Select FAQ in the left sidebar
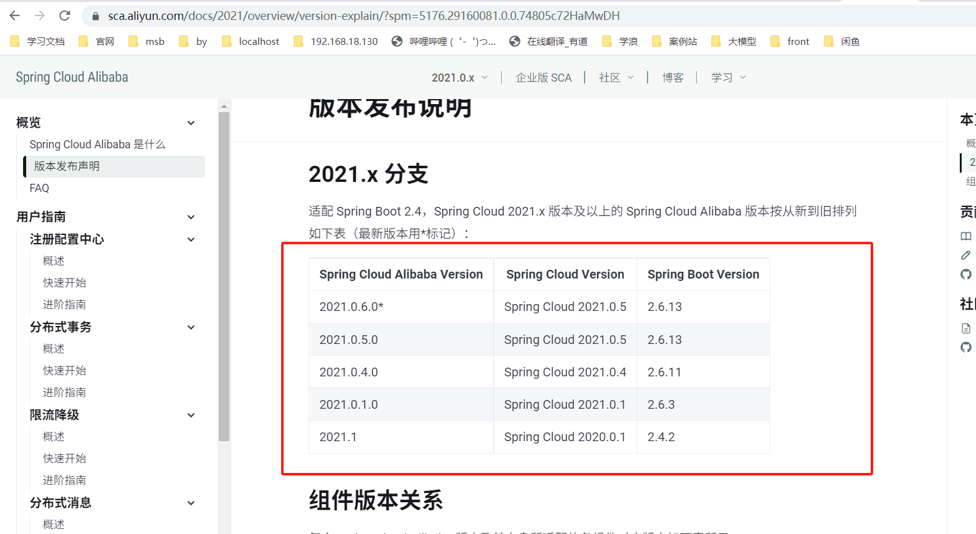976x534 pixels. pyautogui.click(x=39, y=188)
